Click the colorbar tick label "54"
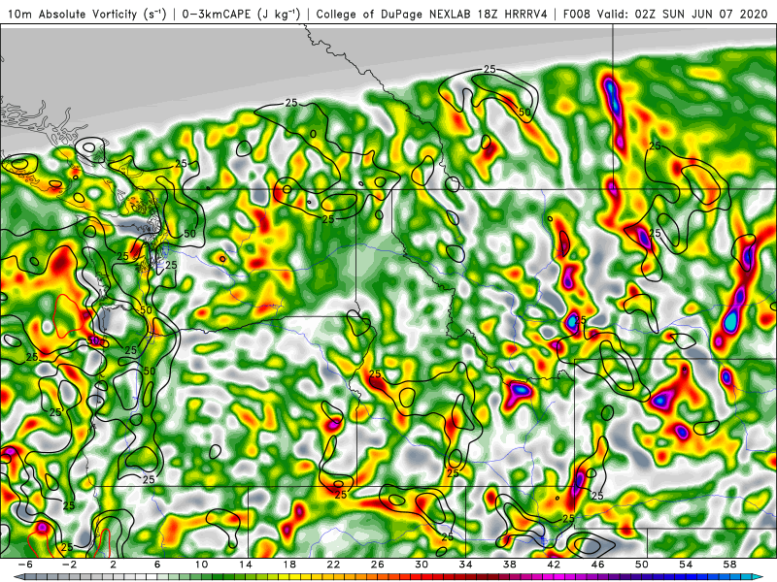 pos(686,565)
